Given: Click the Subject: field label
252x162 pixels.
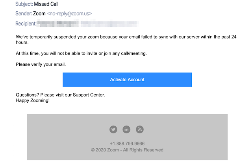Looking at the screenshot, I should 24,5.
